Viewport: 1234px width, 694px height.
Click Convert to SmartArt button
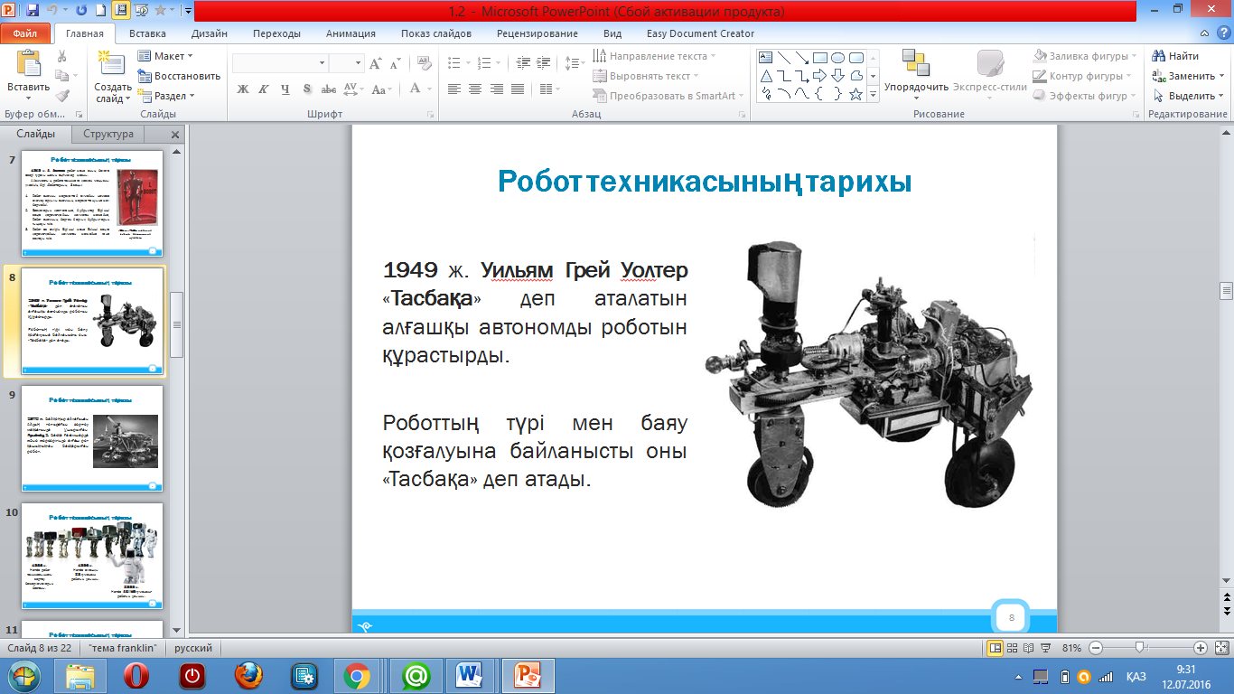click(667, 96)
